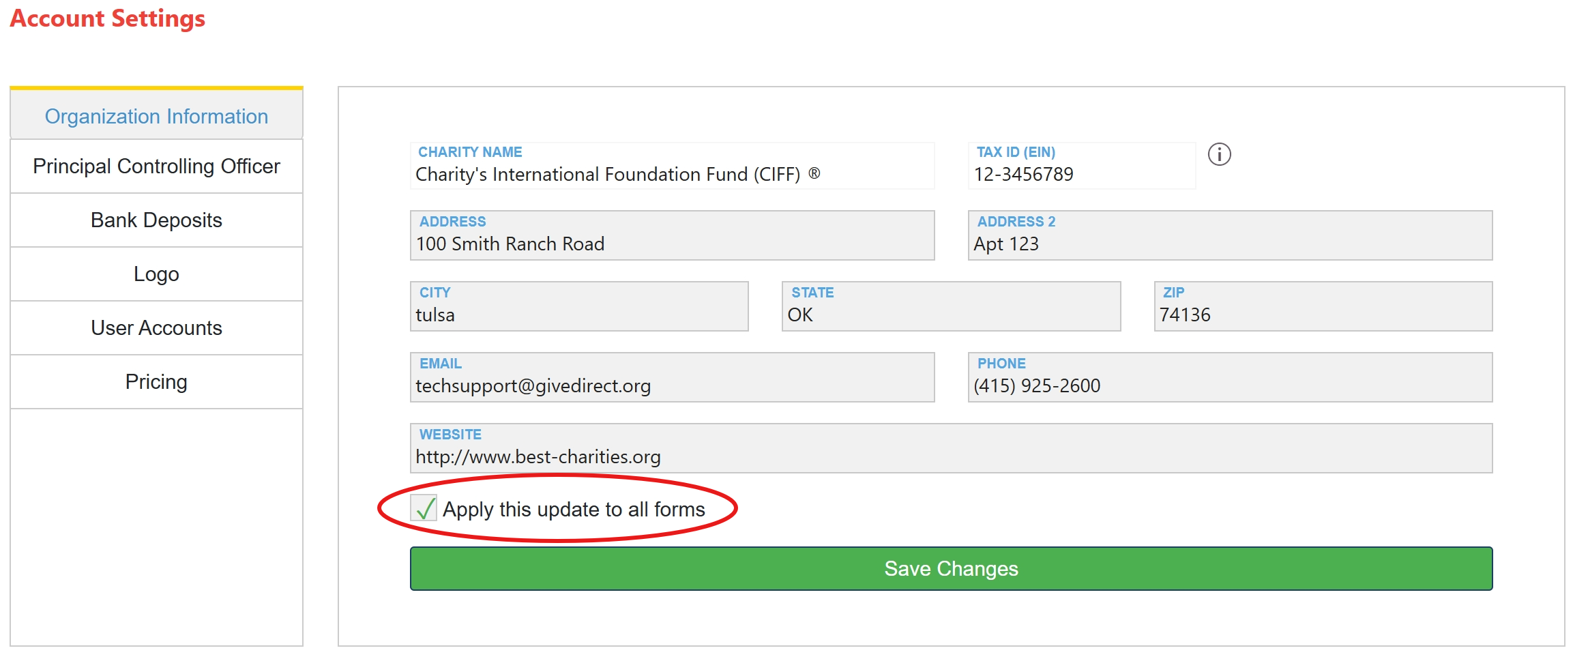Viewport: 1588px width, 659px height.
Task: Select the Zip field with 74136
Action: click(x=1323, y=306)
